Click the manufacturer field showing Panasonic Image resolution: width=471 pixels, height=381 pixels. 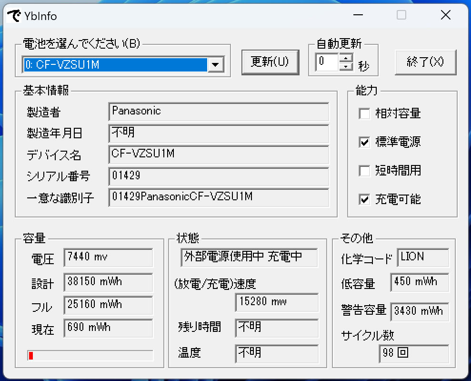[x=219, y=112]
